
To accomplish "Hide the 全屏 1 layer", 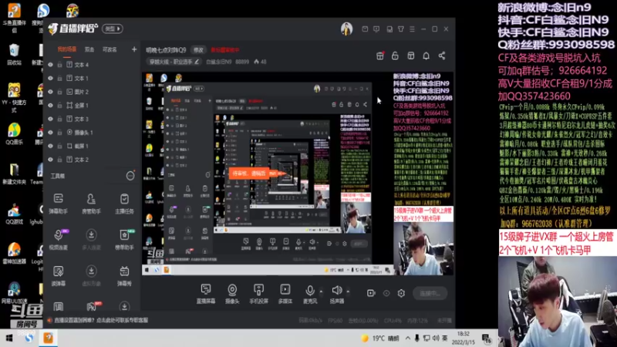I will [x=50, y=106].
